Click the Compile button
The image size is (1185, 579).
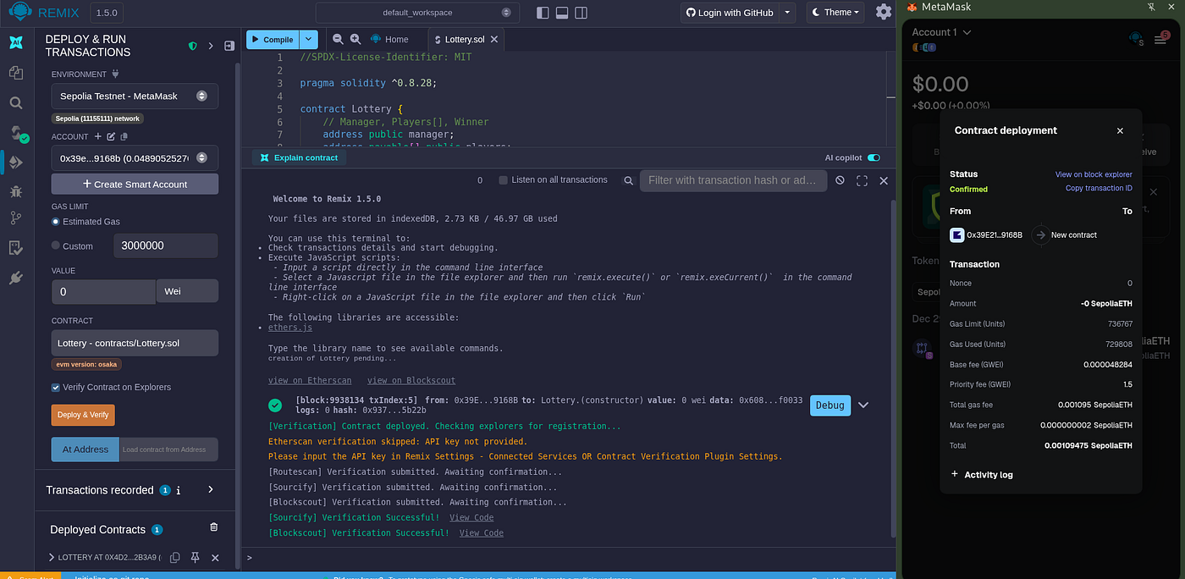[273, 39]
